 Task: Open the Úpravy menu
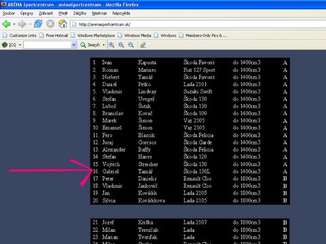(26, 14)
